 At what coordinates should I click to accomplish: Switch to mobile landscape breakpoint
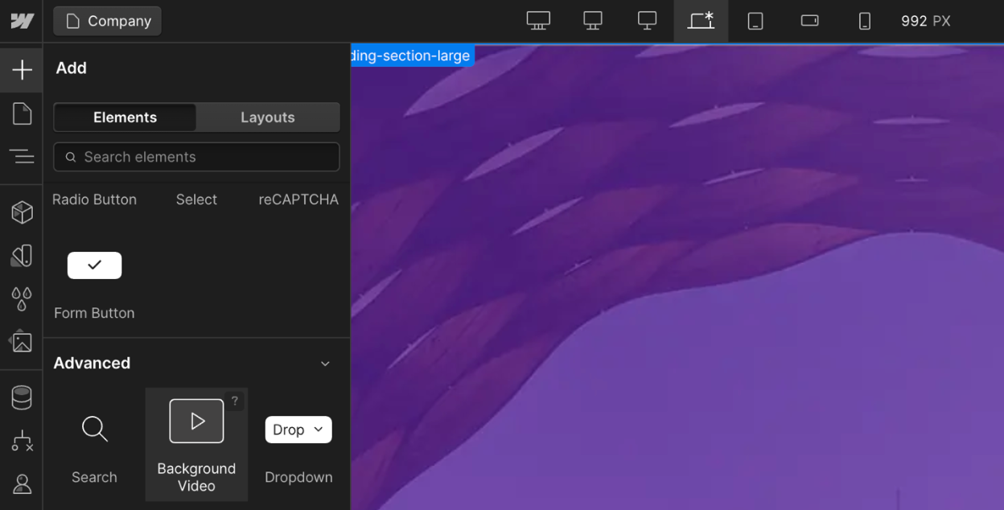(x=810, y=21)
